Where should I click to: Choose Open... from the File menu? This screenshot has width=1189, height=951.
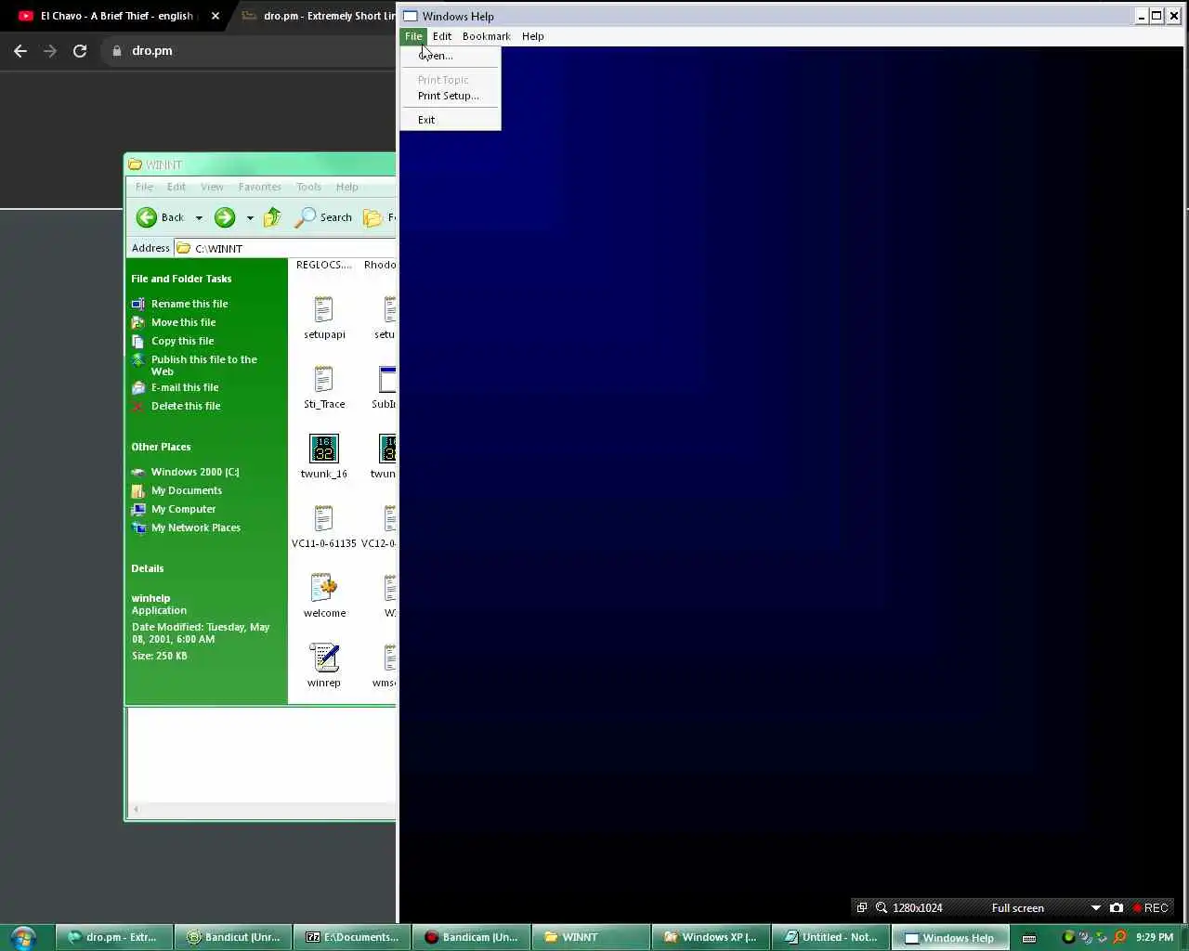[x=451, y=56]
